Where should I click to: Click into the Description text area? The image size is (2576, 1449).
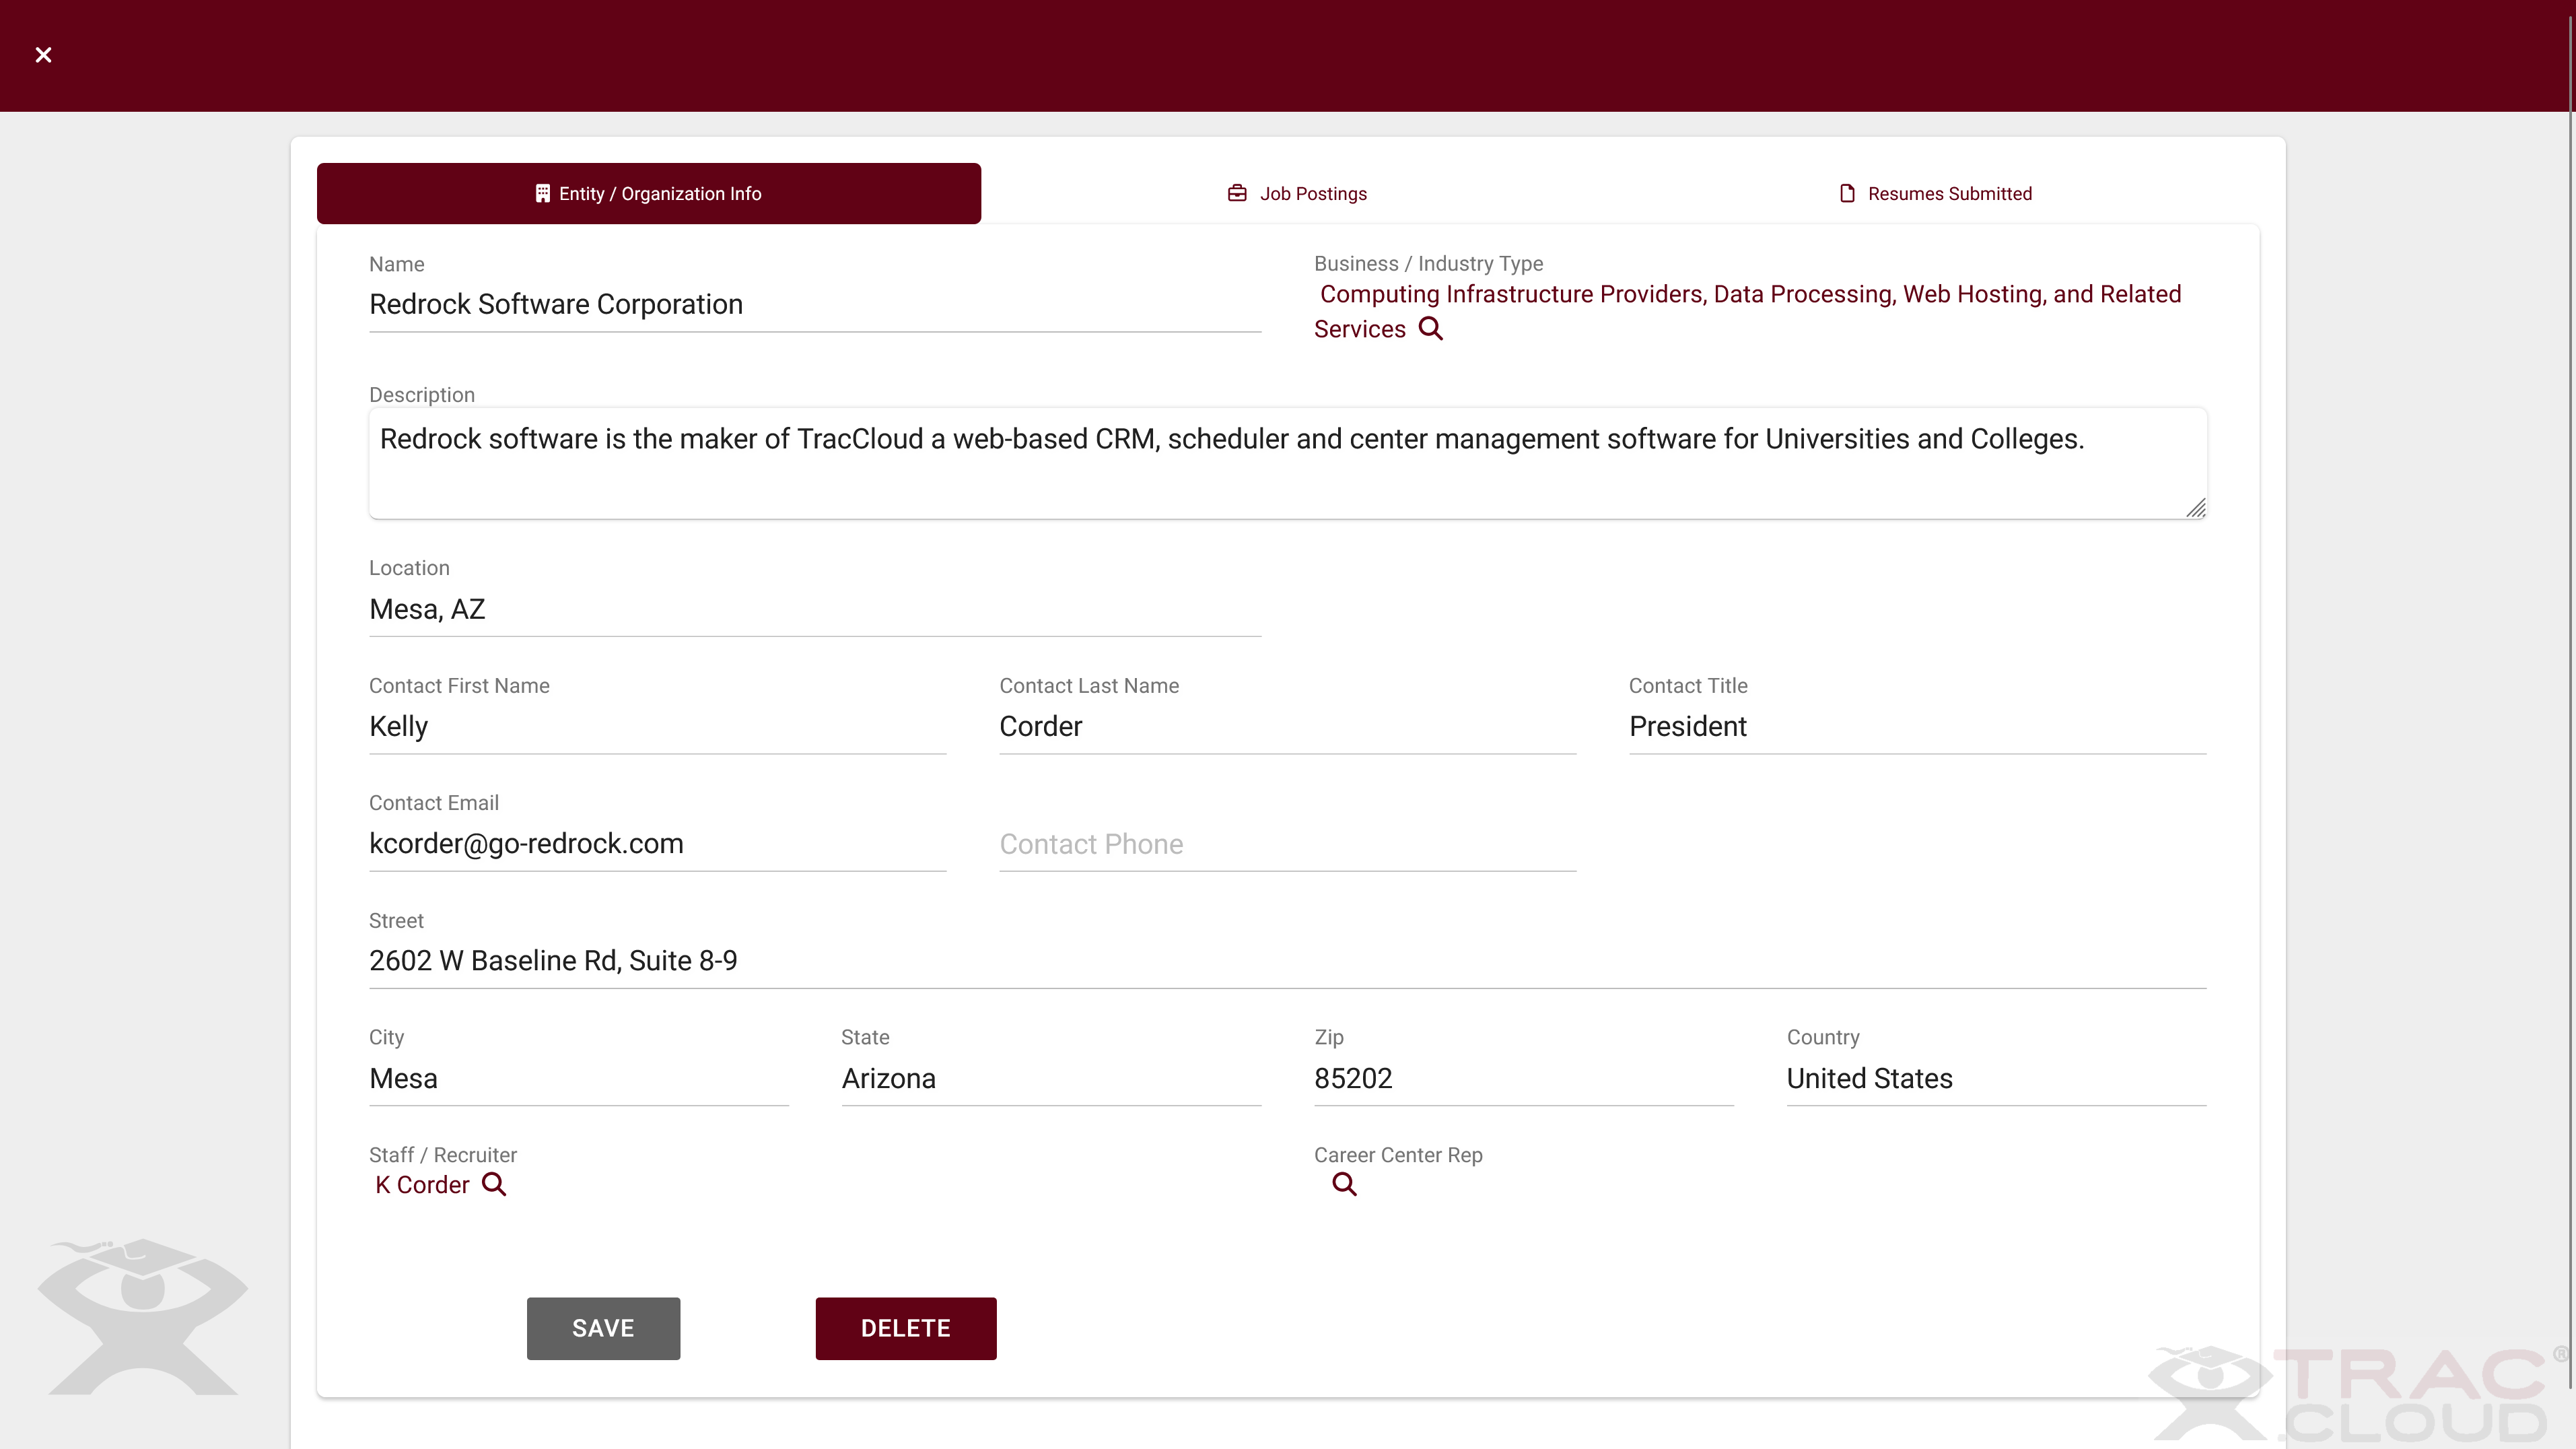coord(1286,463)
